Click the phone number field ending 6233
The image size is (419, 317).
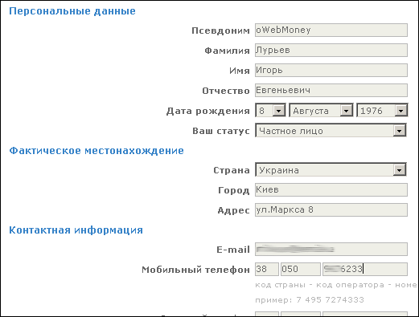click(x=365, y=269)
